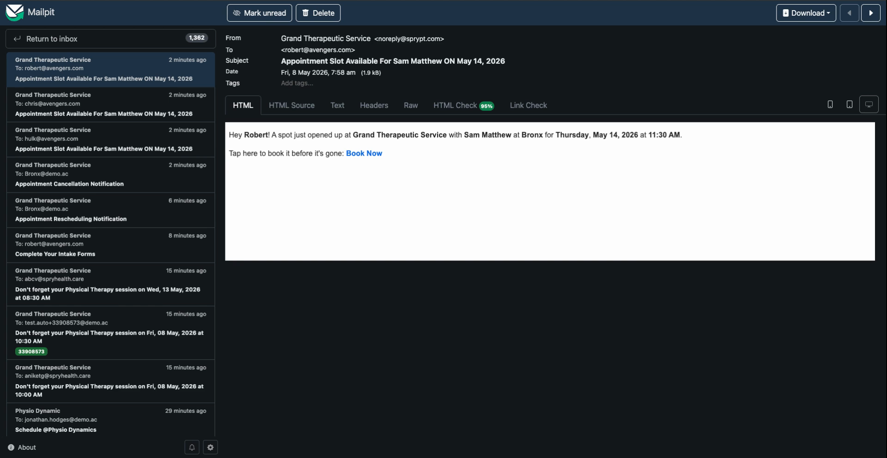The image size is (887, 458).
Task: Click the sender address noreply@sprypt.com
Action: [409, 39]
